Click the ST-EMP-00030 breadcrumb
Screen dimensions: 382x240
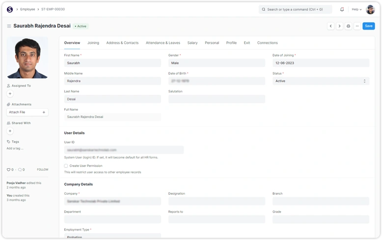(x=53, y=9)
